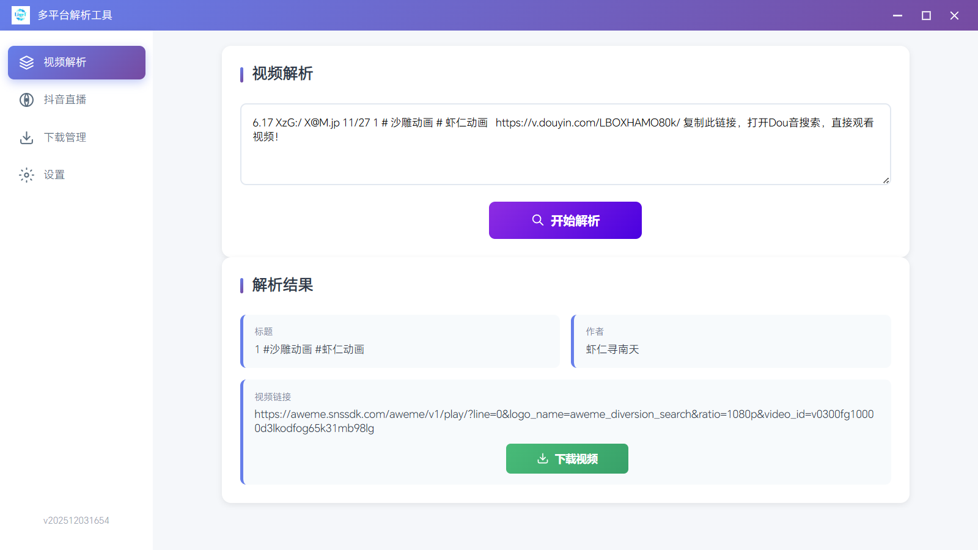
Task: Select the 视频解析 layers icon in sidebar
Action: 26,62
